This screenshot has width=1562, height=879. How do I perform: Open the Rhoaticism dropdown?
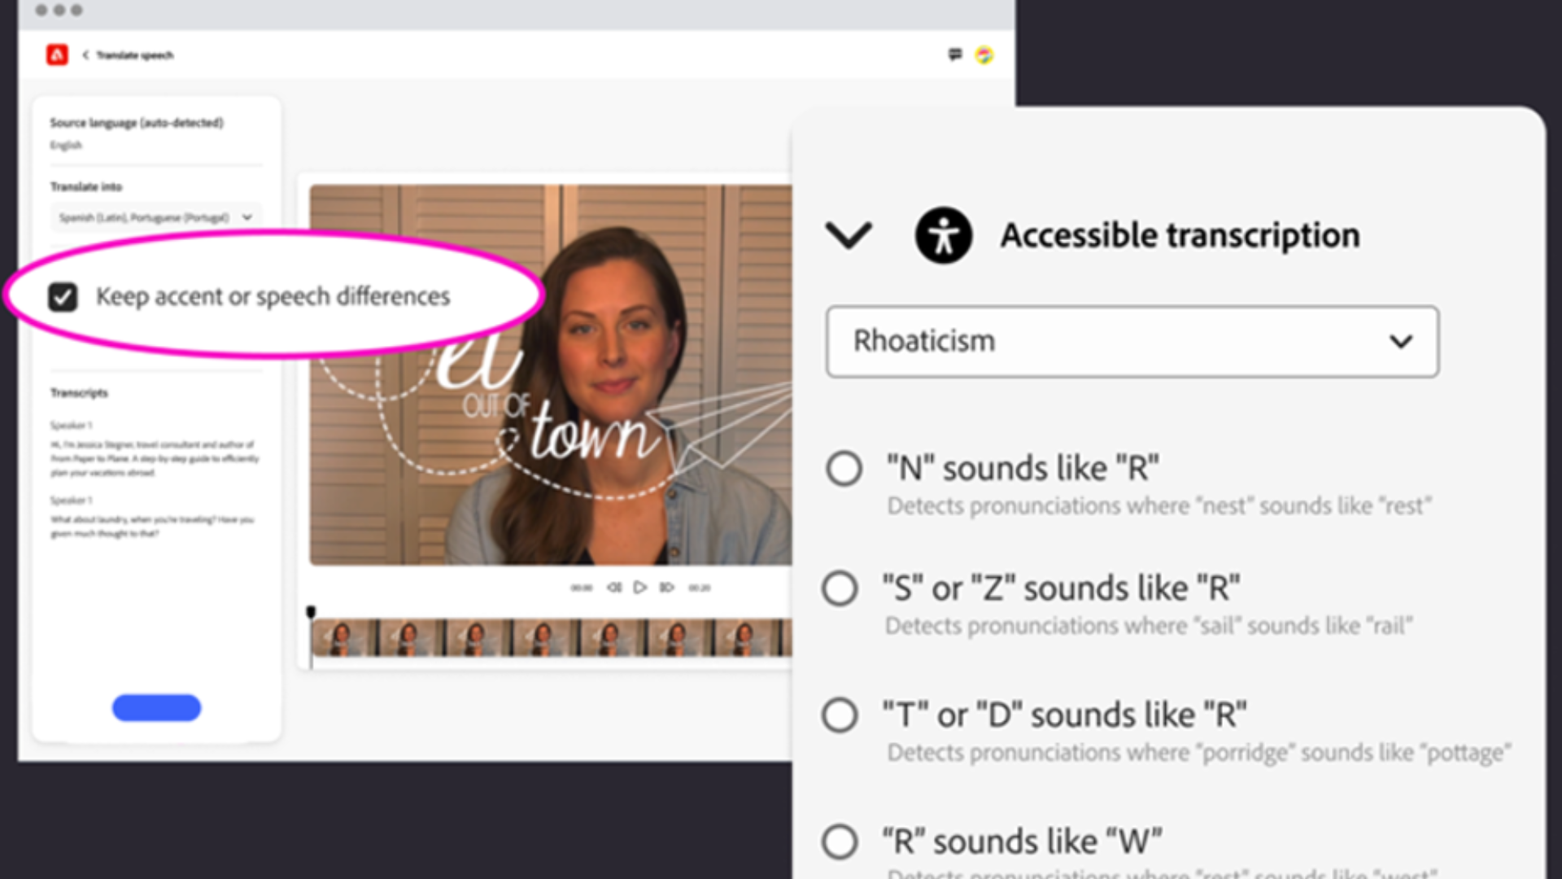(1132, 342)
